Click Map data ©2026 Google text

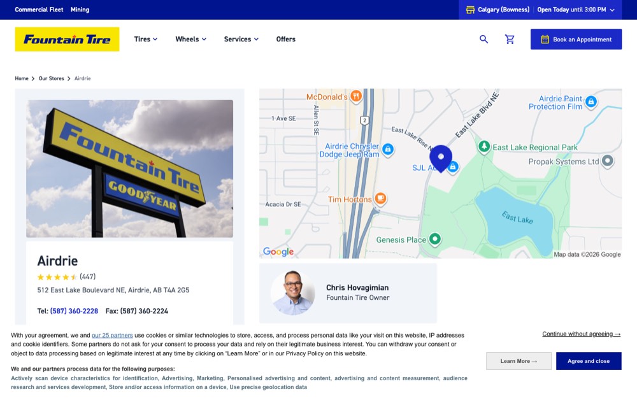[587, 254]
